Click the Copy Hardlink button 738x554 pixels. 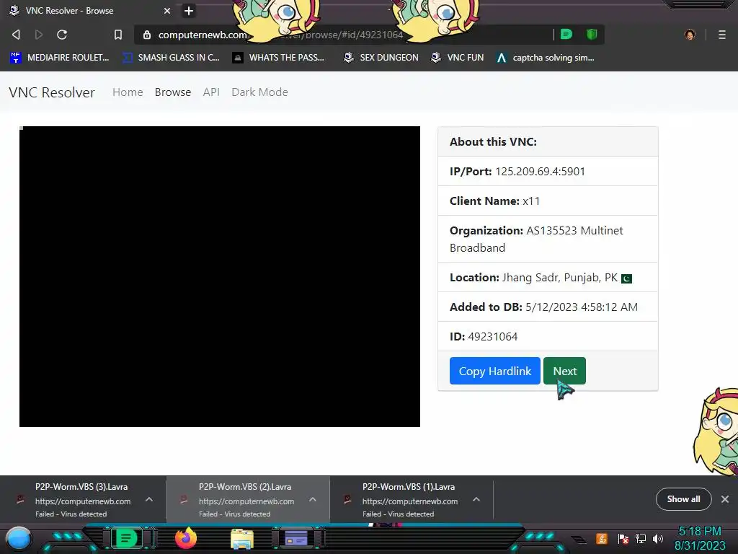point(494,371)
